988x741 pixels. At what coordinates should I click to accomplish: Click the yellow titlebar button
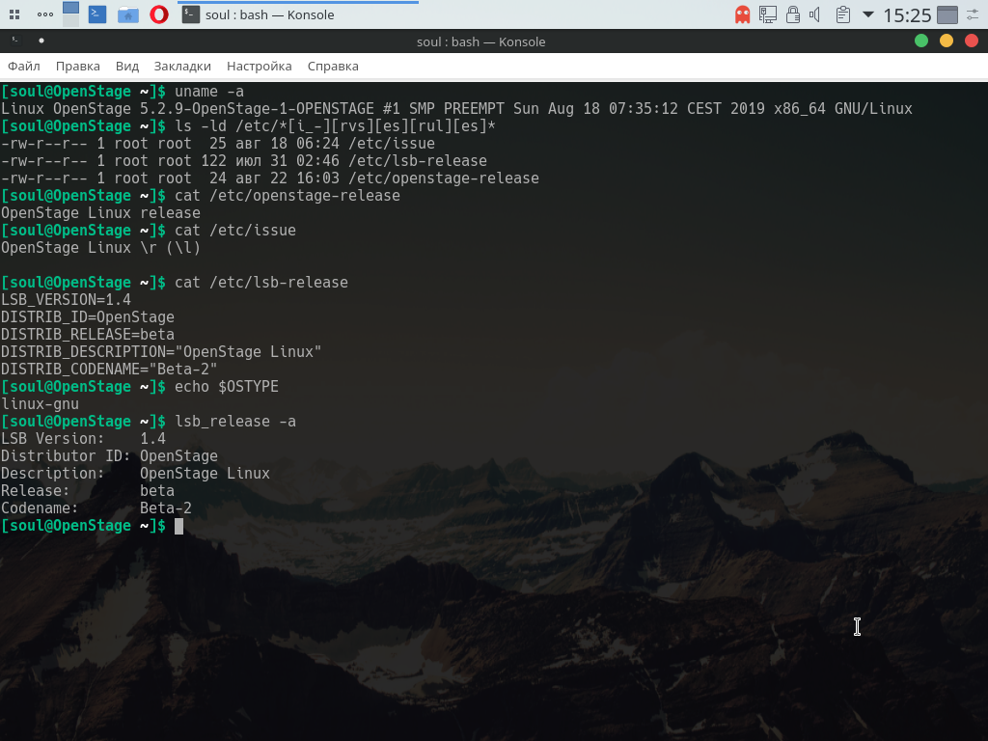[x=947, y=41]
